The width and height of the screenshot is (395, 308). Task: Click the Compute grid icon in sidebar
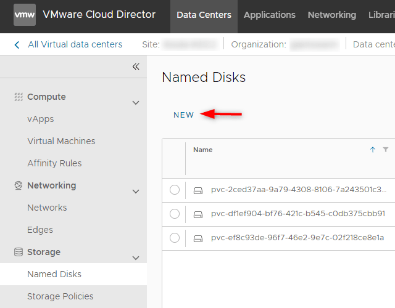(19, 97)
